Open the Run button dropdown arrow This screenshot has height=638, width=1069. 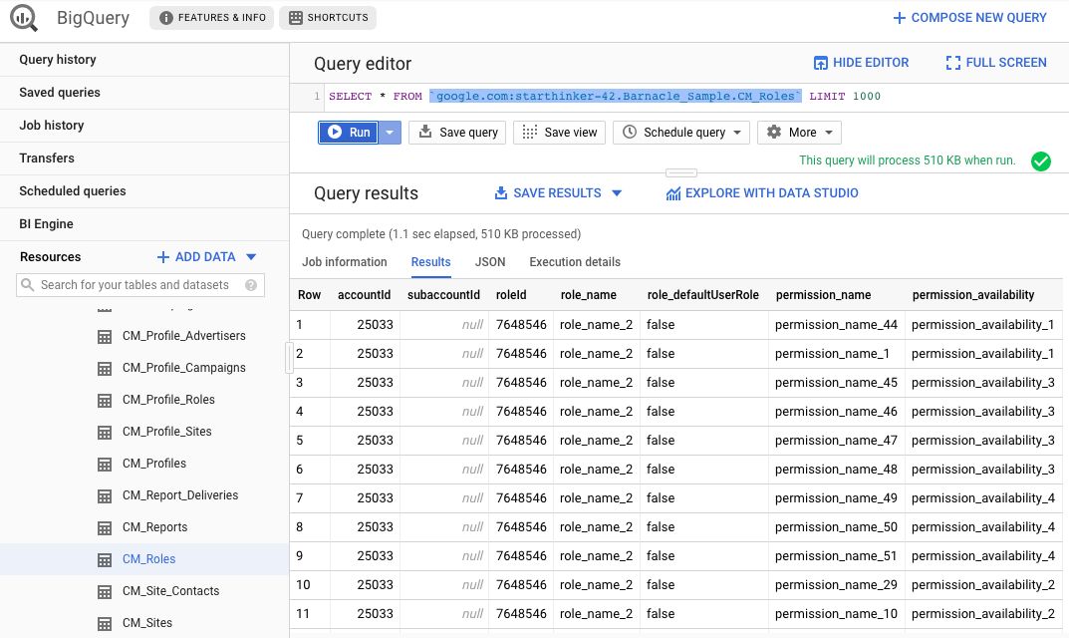point(390,133)
